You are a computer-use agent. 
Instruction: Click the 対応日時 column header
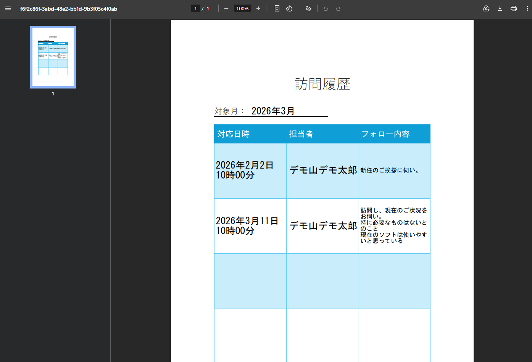[x=234, y=134]
